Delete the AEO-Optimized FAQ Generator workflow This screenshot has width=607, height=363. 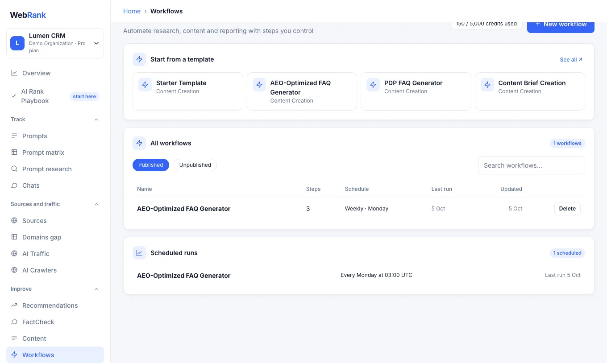click(567, 209)
